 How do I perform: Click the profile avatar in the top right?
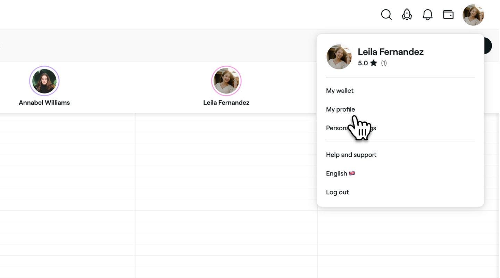click(x=473, y=15)
